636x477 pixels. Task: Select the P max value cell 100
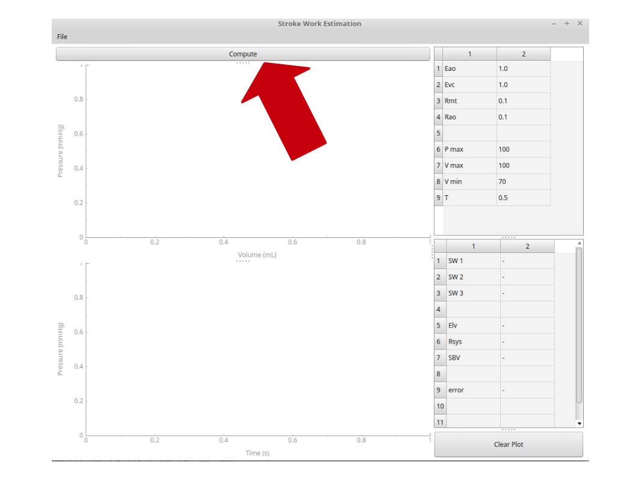523,149
